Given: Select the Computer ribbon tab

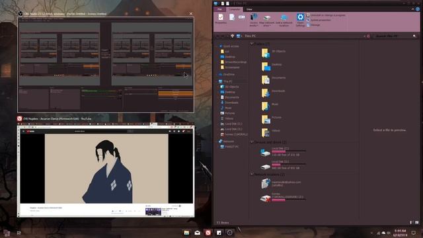Looking at the screenshot, I should tap(234, 9).
